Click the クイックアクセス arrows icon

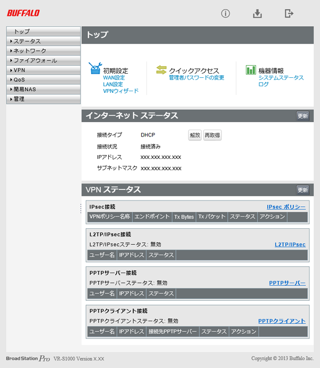click(161, 70)
